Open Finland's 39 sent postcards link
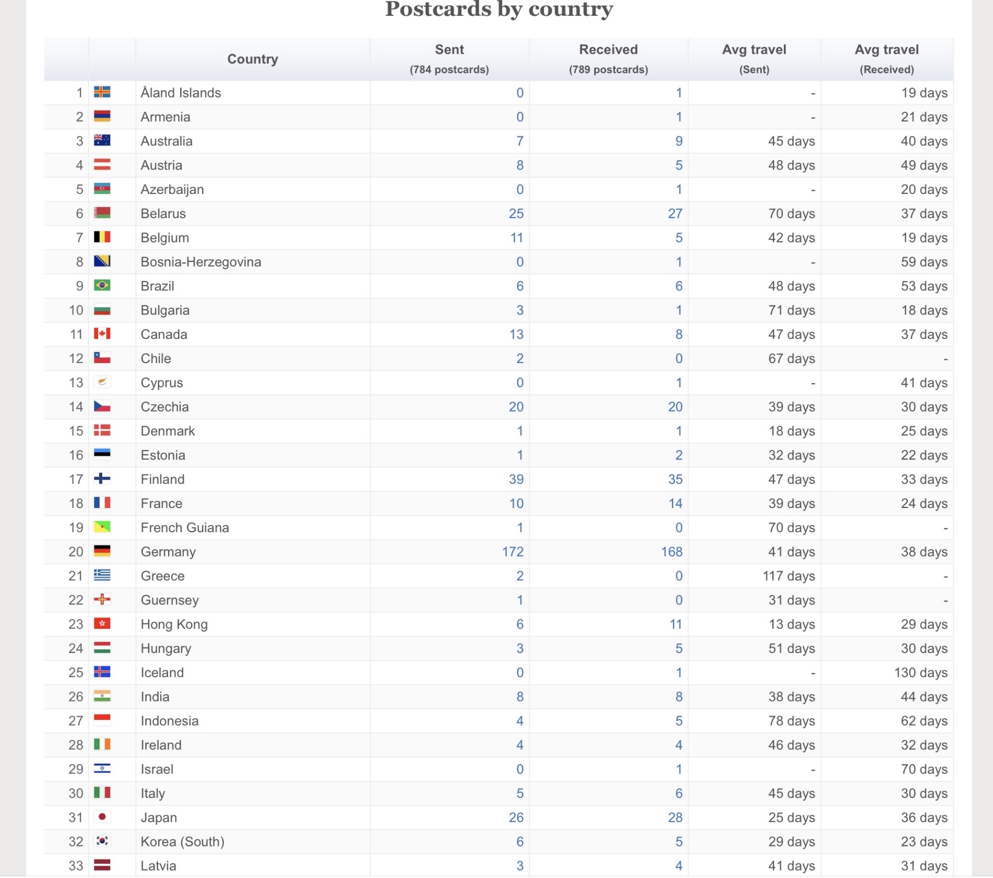Screen dimensions: 993x878 pos(516,479)
